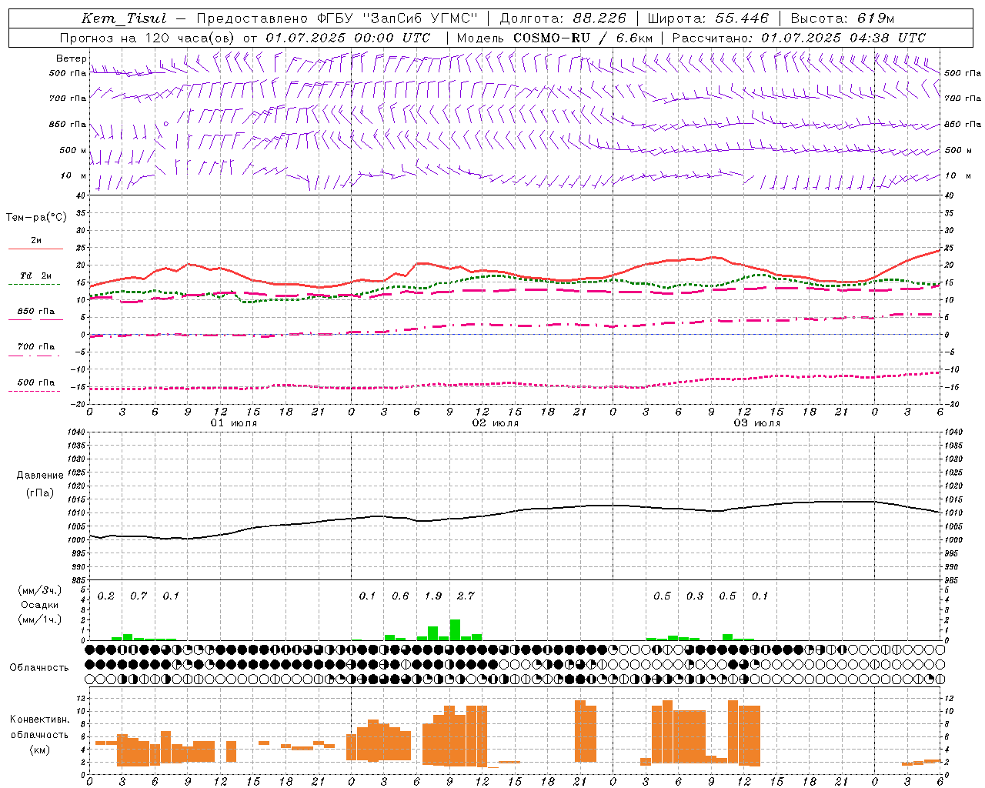The image size is (985, 788).
Task: Click the 0.6 precipitation value
Action: pyautogui.click(x=400, y=596)
